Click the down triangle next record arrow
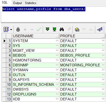 [84, 29]
